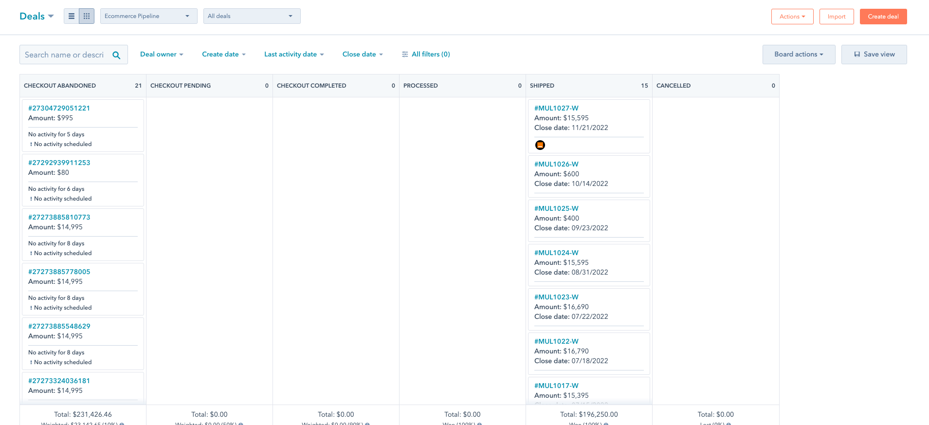Open deal #27304729051221
The height and width of the screenshot is (425, 929).
[x=59, y=108]
